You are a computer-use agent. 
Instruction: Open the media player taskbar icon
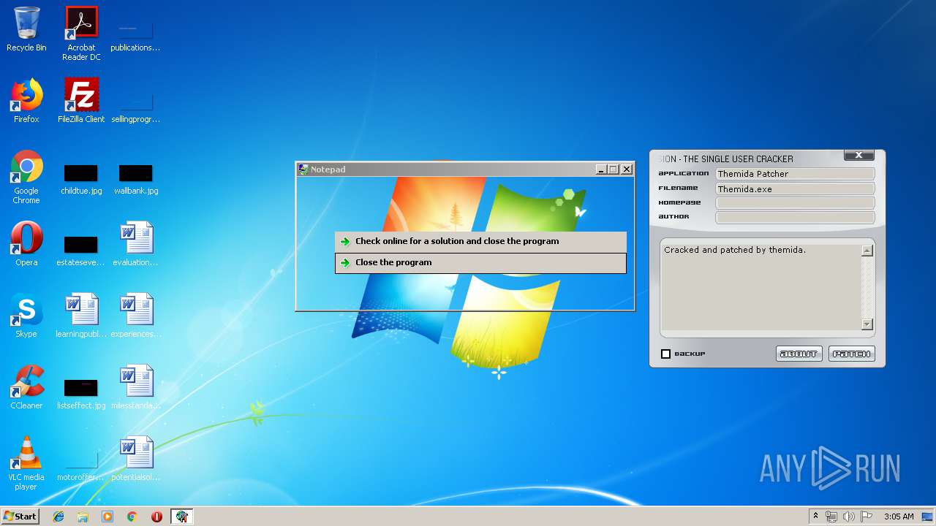click(x=107, y=517)
